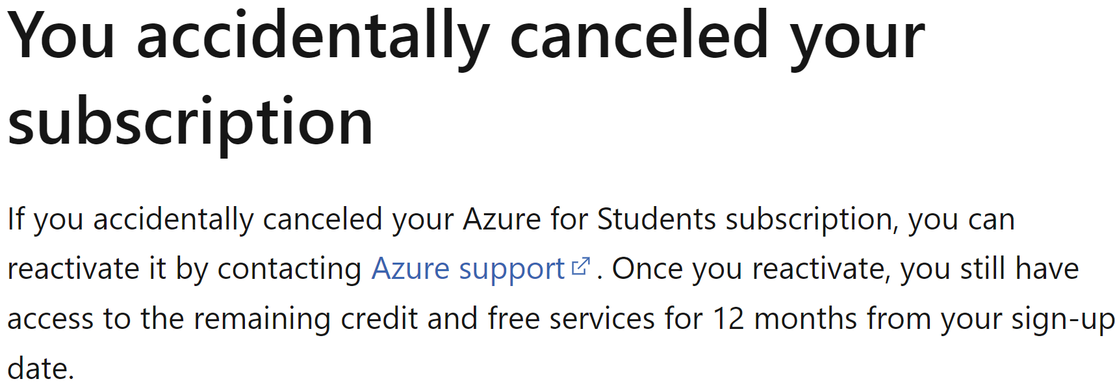
Task: Click the phrase "free services" in the paragraph
Action: pyautogui.click(x=572, y=319)
